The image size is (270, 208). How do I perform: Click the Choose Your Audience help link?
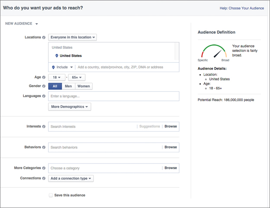[x=247, y=8]
